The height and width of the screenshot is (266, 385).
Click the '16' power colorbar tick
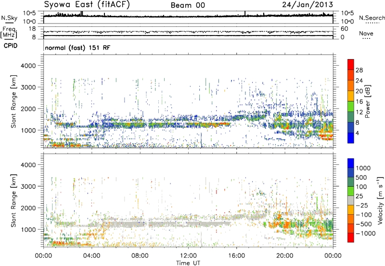359,102
